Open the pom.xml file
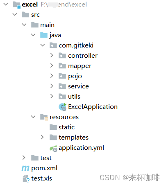The image size is (166, 185). pyautogui.click(x=44, y=168)
